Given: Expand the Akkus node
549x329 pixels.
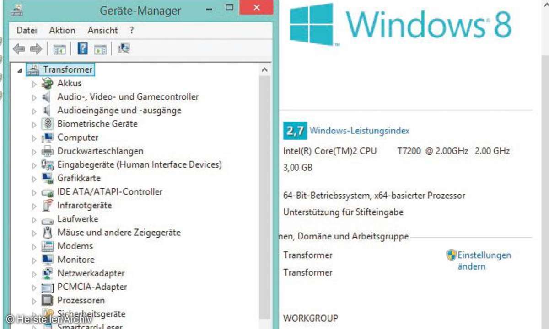Looking at the screenshot, I should 34,84.
